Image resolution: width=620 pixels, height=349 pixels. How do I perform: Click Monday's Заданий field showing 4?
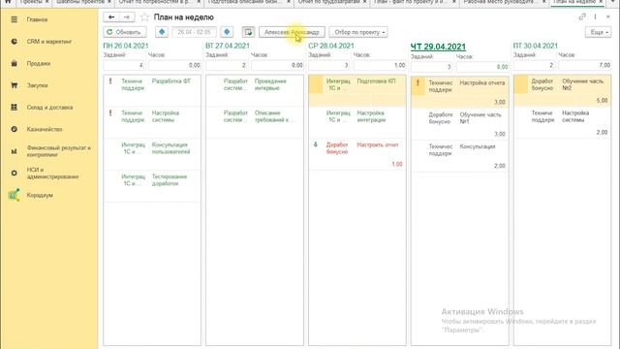124,65
